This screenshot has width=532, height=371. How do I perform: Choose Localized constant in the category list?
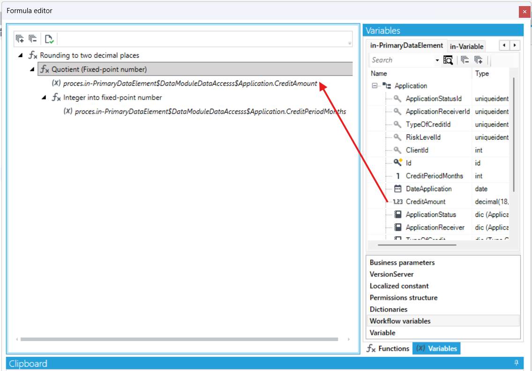443,286
